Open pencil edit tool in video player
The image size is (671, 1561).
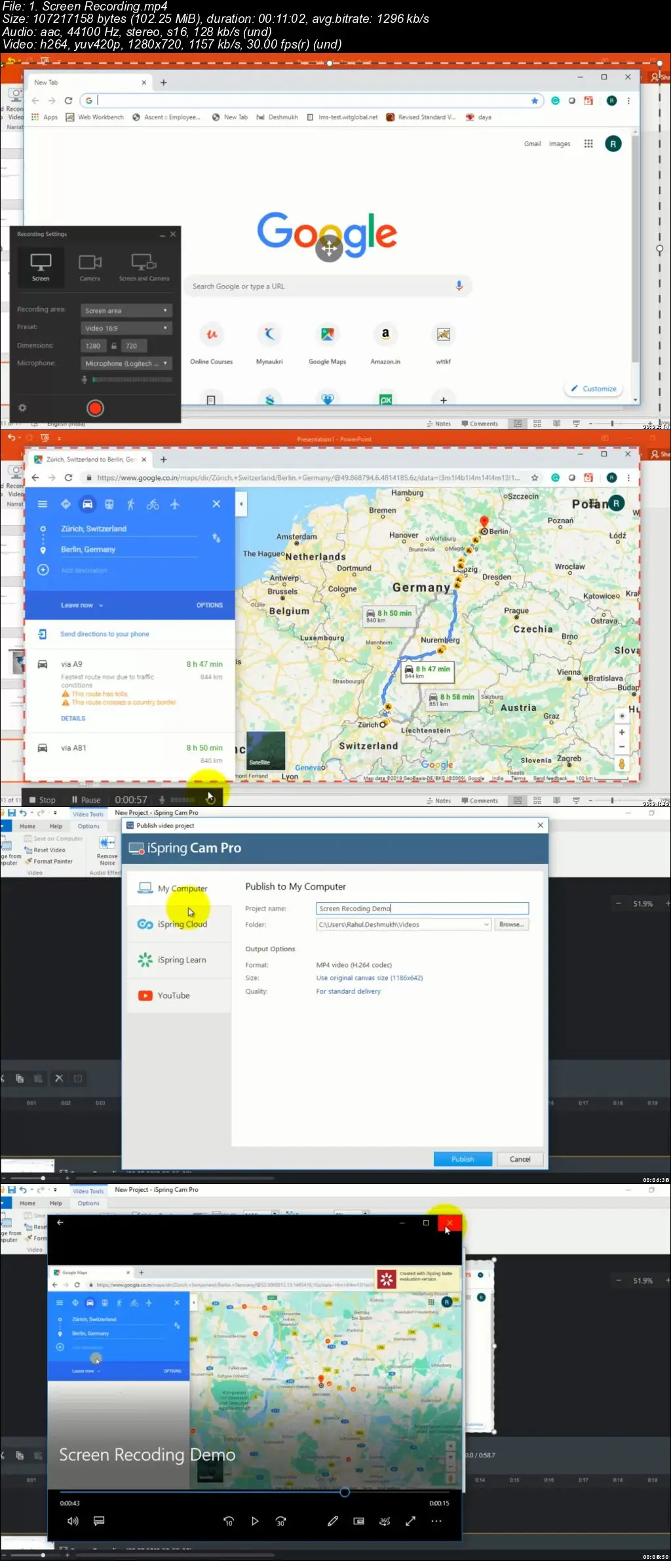coord(333,1521)
